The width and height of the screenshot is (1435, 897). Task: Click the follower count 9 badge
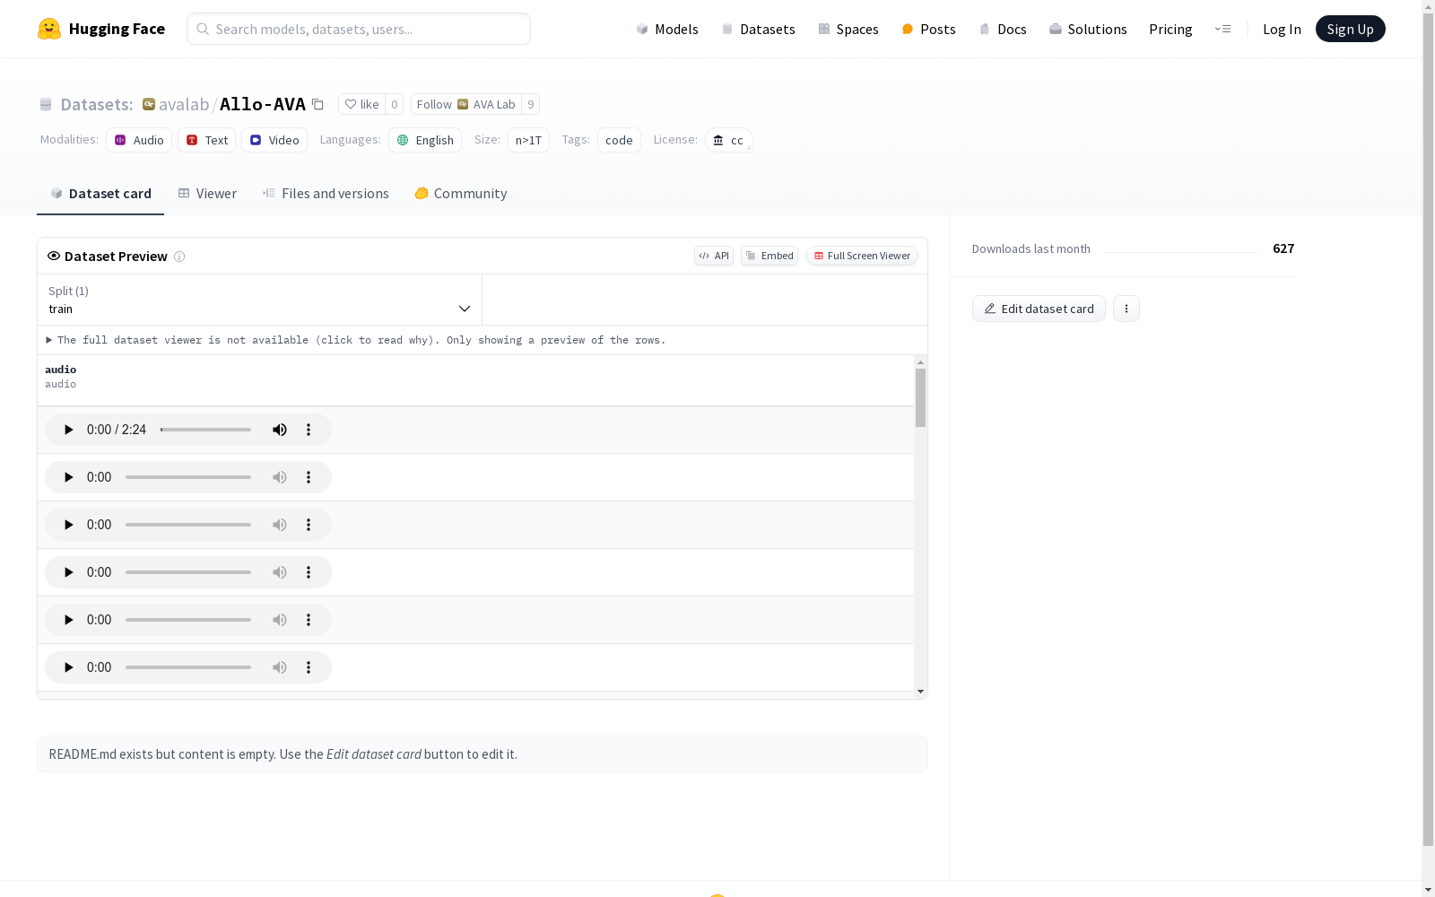(x=531, y=104)
